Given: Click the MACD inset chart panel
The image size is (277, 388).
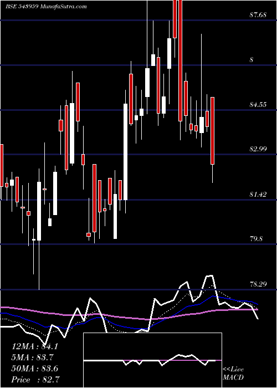Looking at the screenshot, I should tap(152, 360).
